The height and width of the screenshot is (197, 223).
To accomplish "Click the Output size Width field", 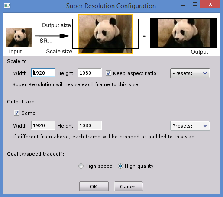I will point(43,125).
